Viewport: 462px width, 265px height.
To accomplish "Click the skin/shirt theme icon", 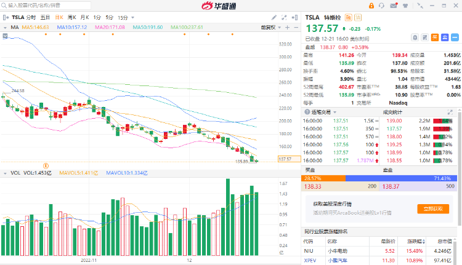I will [405, 6].
